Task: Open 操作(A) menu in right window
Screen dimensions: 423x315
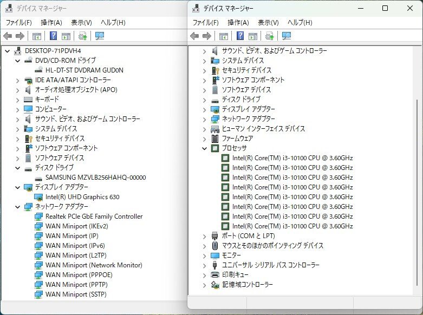Action: 238,22
